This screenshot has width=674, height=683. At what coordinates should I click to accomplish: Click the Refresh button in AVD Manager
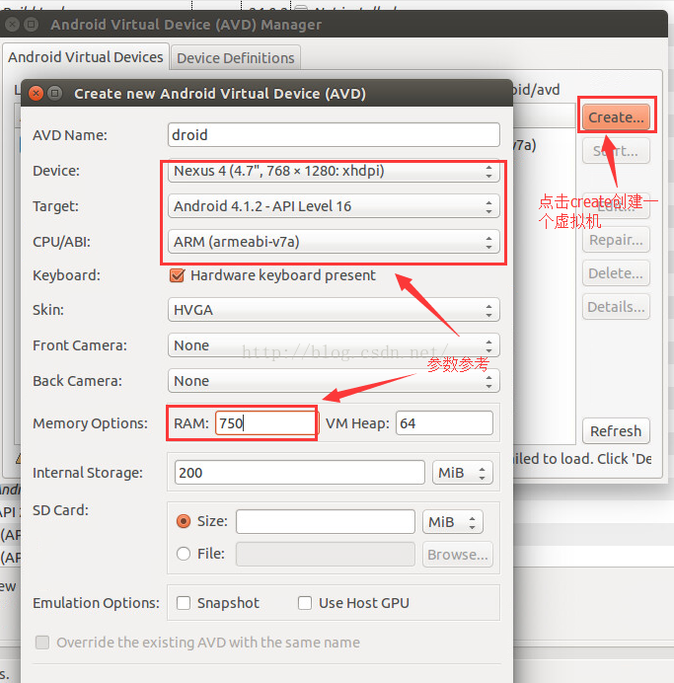(x=616, y=430)
